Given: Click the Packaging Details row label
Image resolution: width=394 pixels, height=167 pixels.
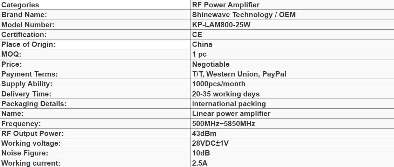Looking at the screenshot, I should (x=34, y=104).
